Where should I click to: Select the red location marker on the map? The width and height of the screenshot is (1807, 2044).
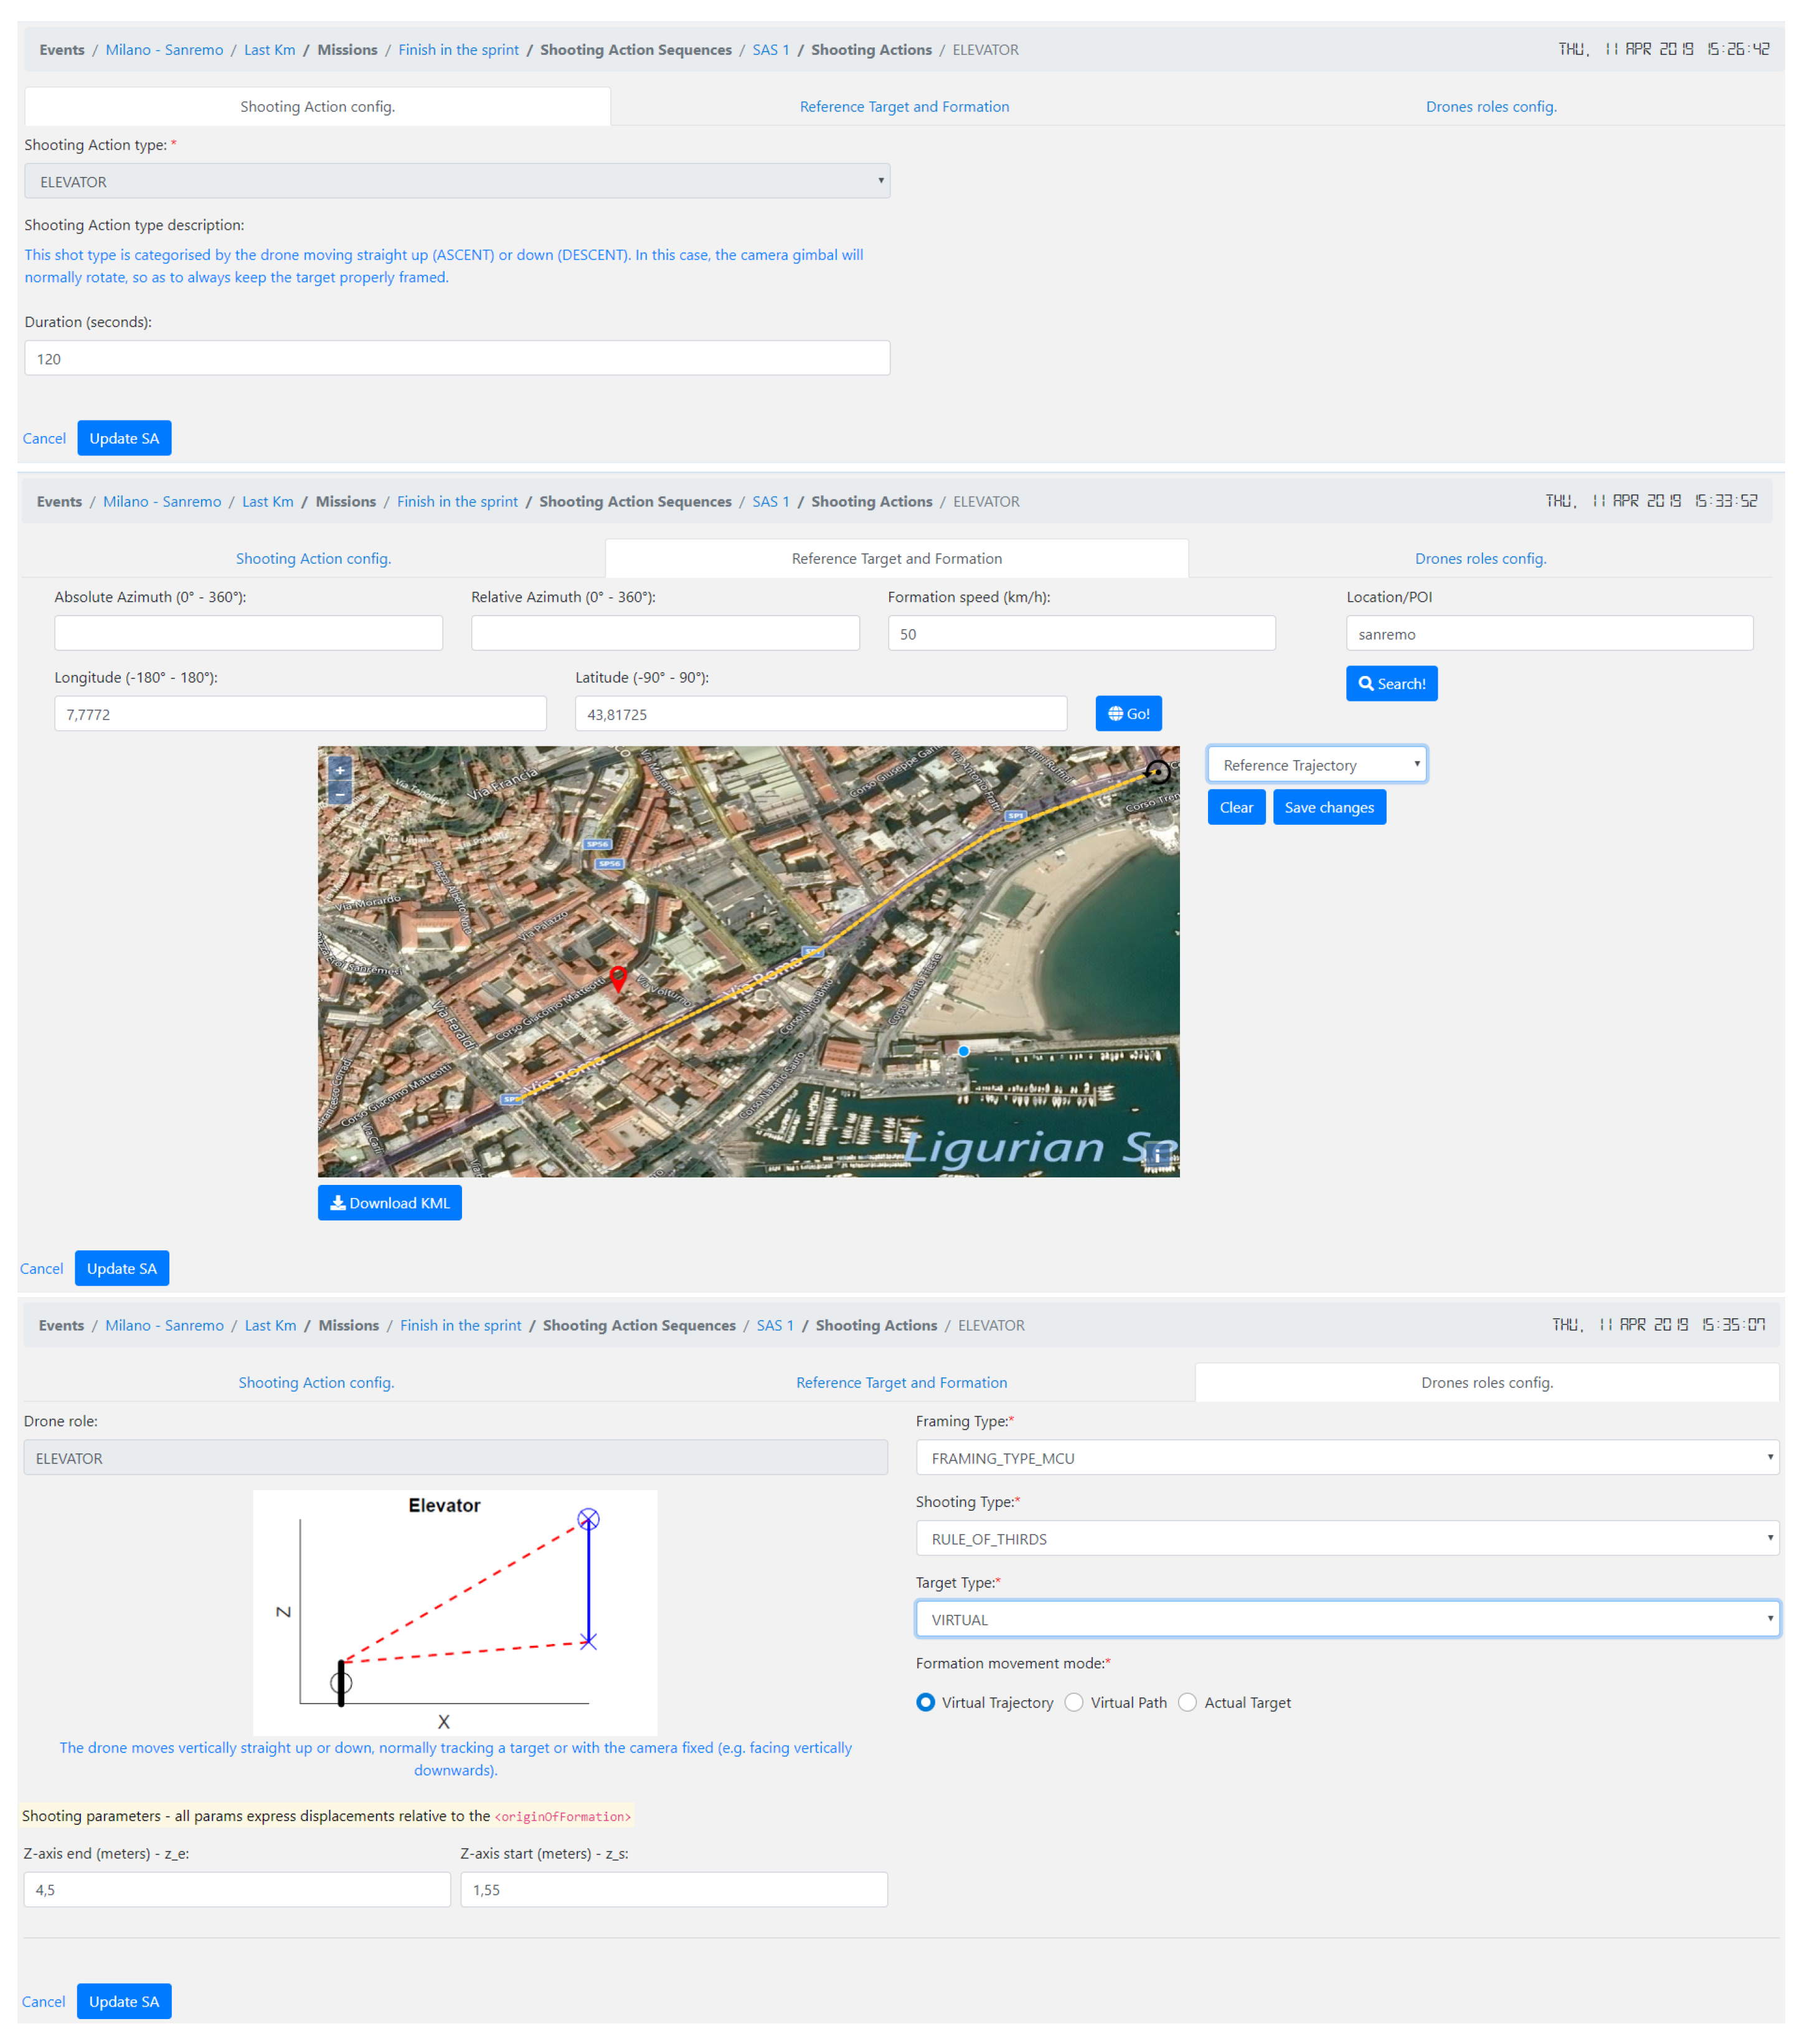click(620, 979)
